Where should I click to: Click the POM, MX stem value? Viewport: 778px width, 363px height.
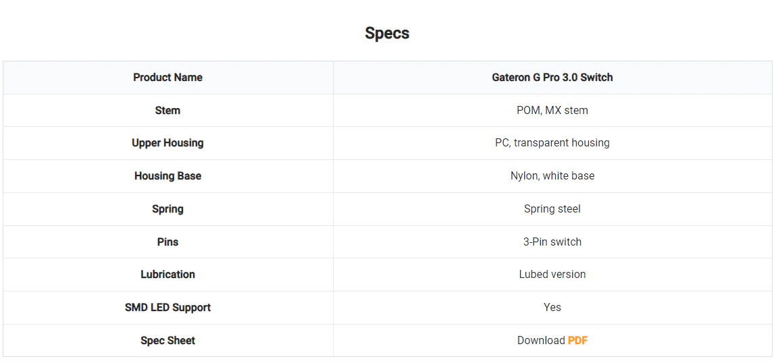pos(552,111)
